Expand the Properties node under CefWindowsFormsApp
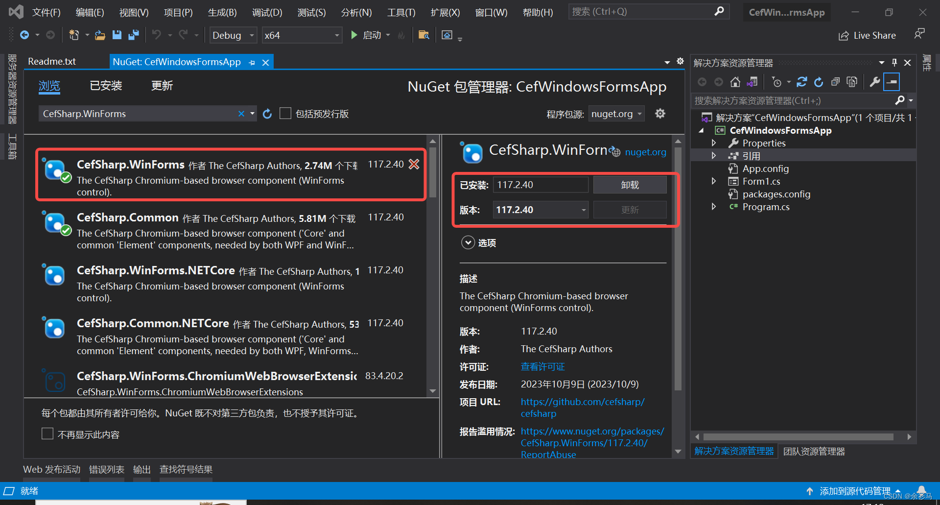This screenshot has height=505, width=940. [x=714, y=143]
